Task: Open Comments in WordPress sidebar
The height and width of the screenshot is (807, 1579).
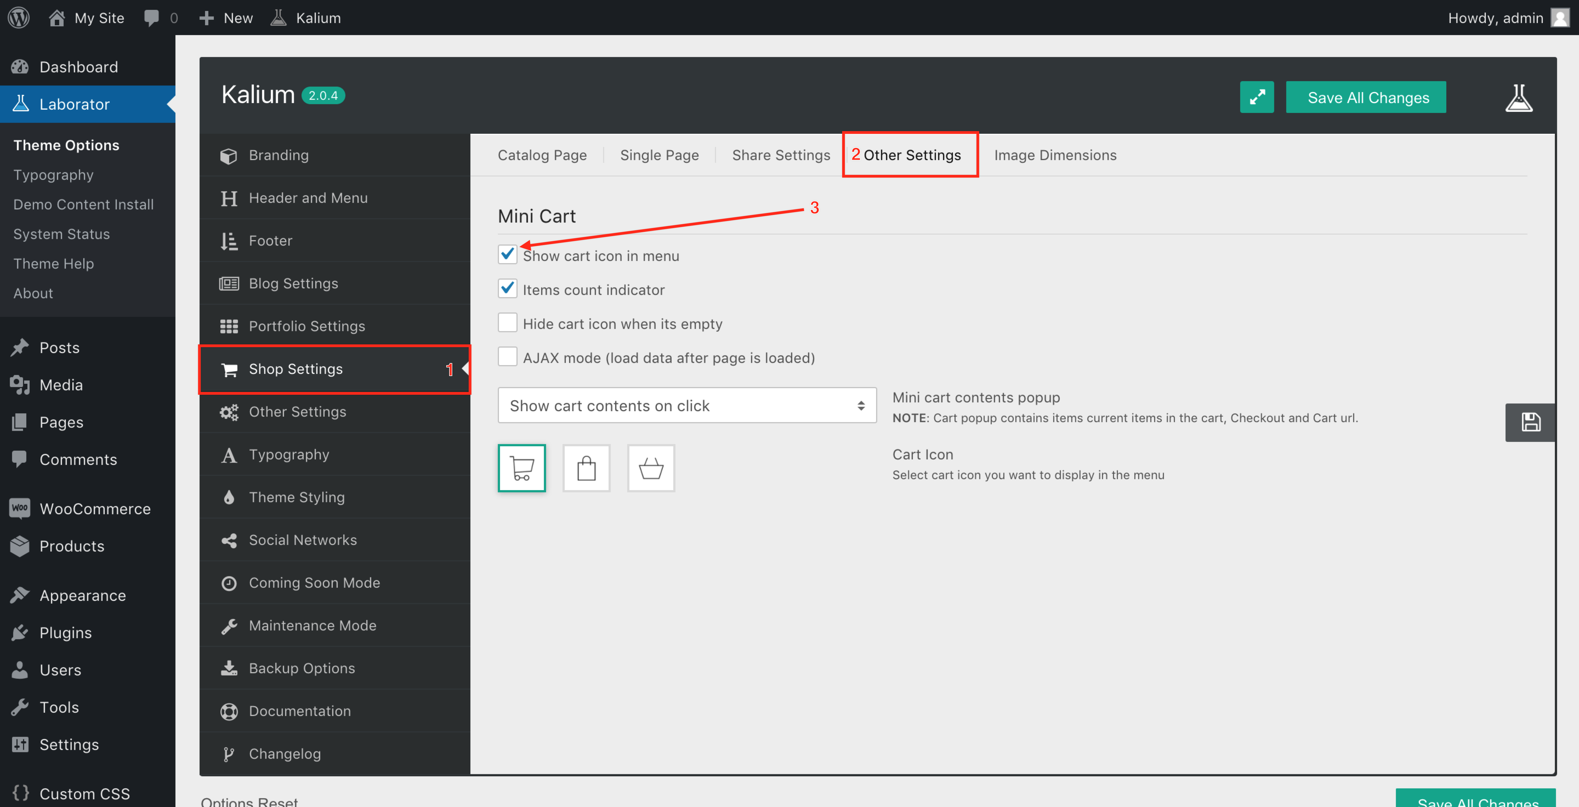Action: 88,460
